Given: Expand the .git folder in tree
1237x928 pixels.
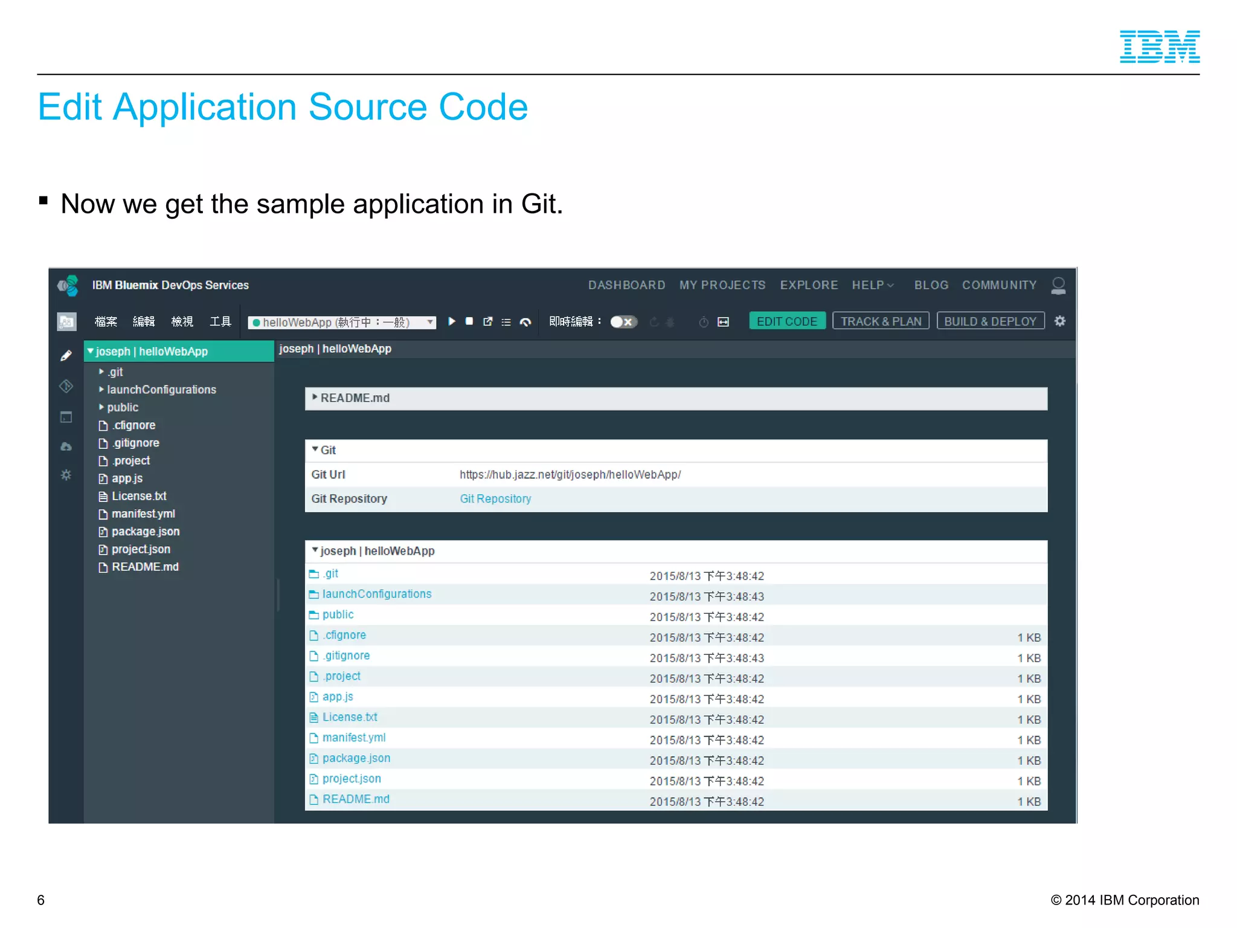Looking at the screenshot, I should click(101, 372).
